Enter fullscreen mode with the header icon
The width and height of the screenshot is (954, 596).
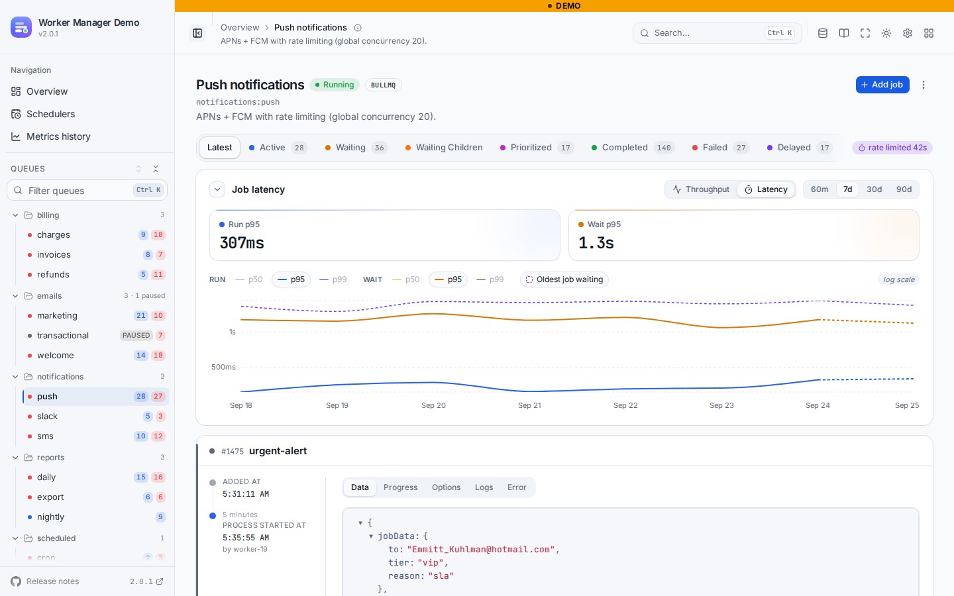click(x=865, y=33)
